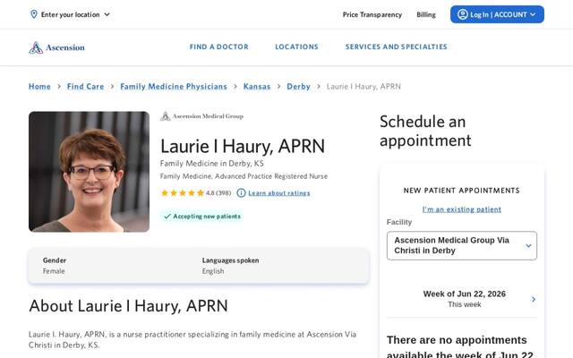Go to Home breadcrumb
This screenshot has height=358, width=573.
tap(39, 87)
